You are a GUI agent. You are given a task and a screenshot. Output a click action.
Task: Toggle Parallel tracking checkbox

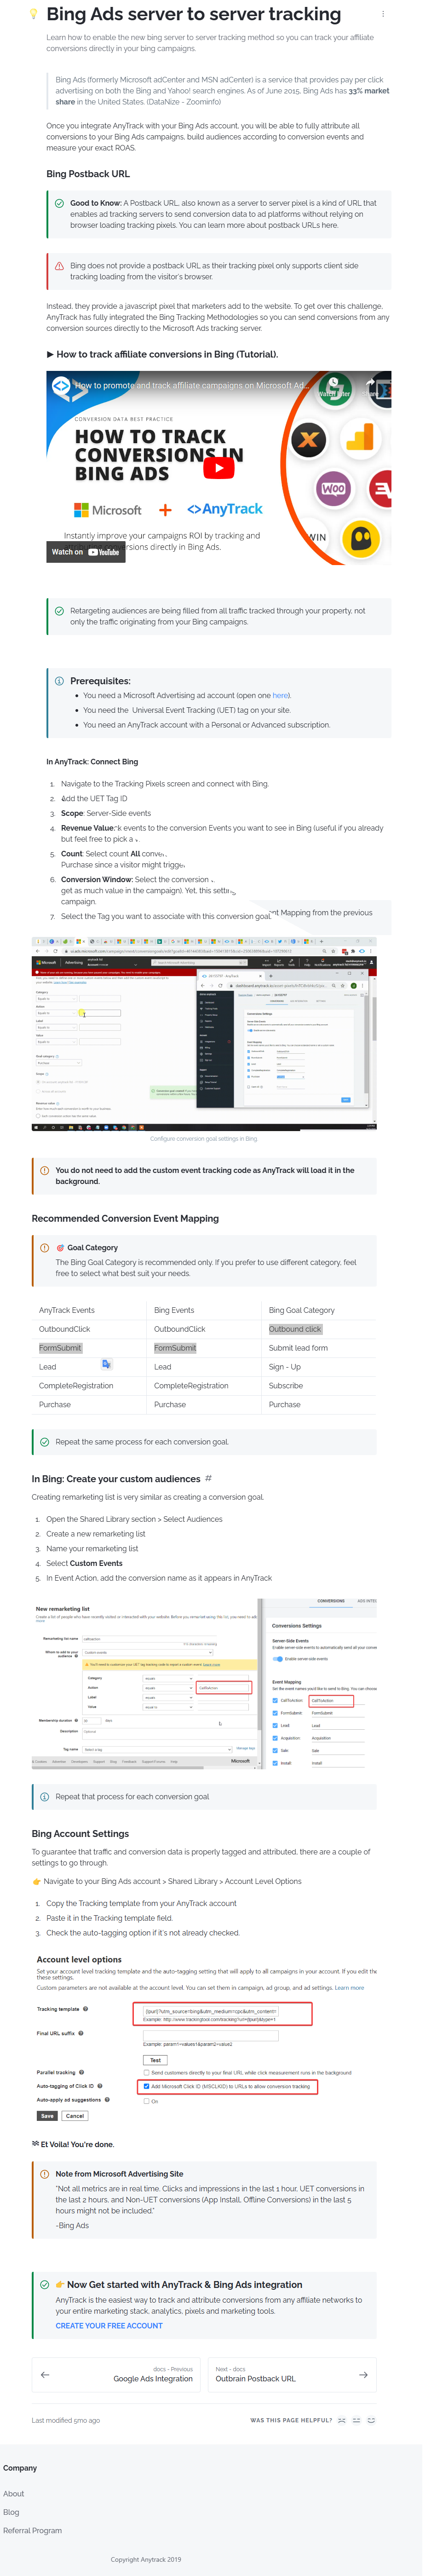[x=146, y=2073]
